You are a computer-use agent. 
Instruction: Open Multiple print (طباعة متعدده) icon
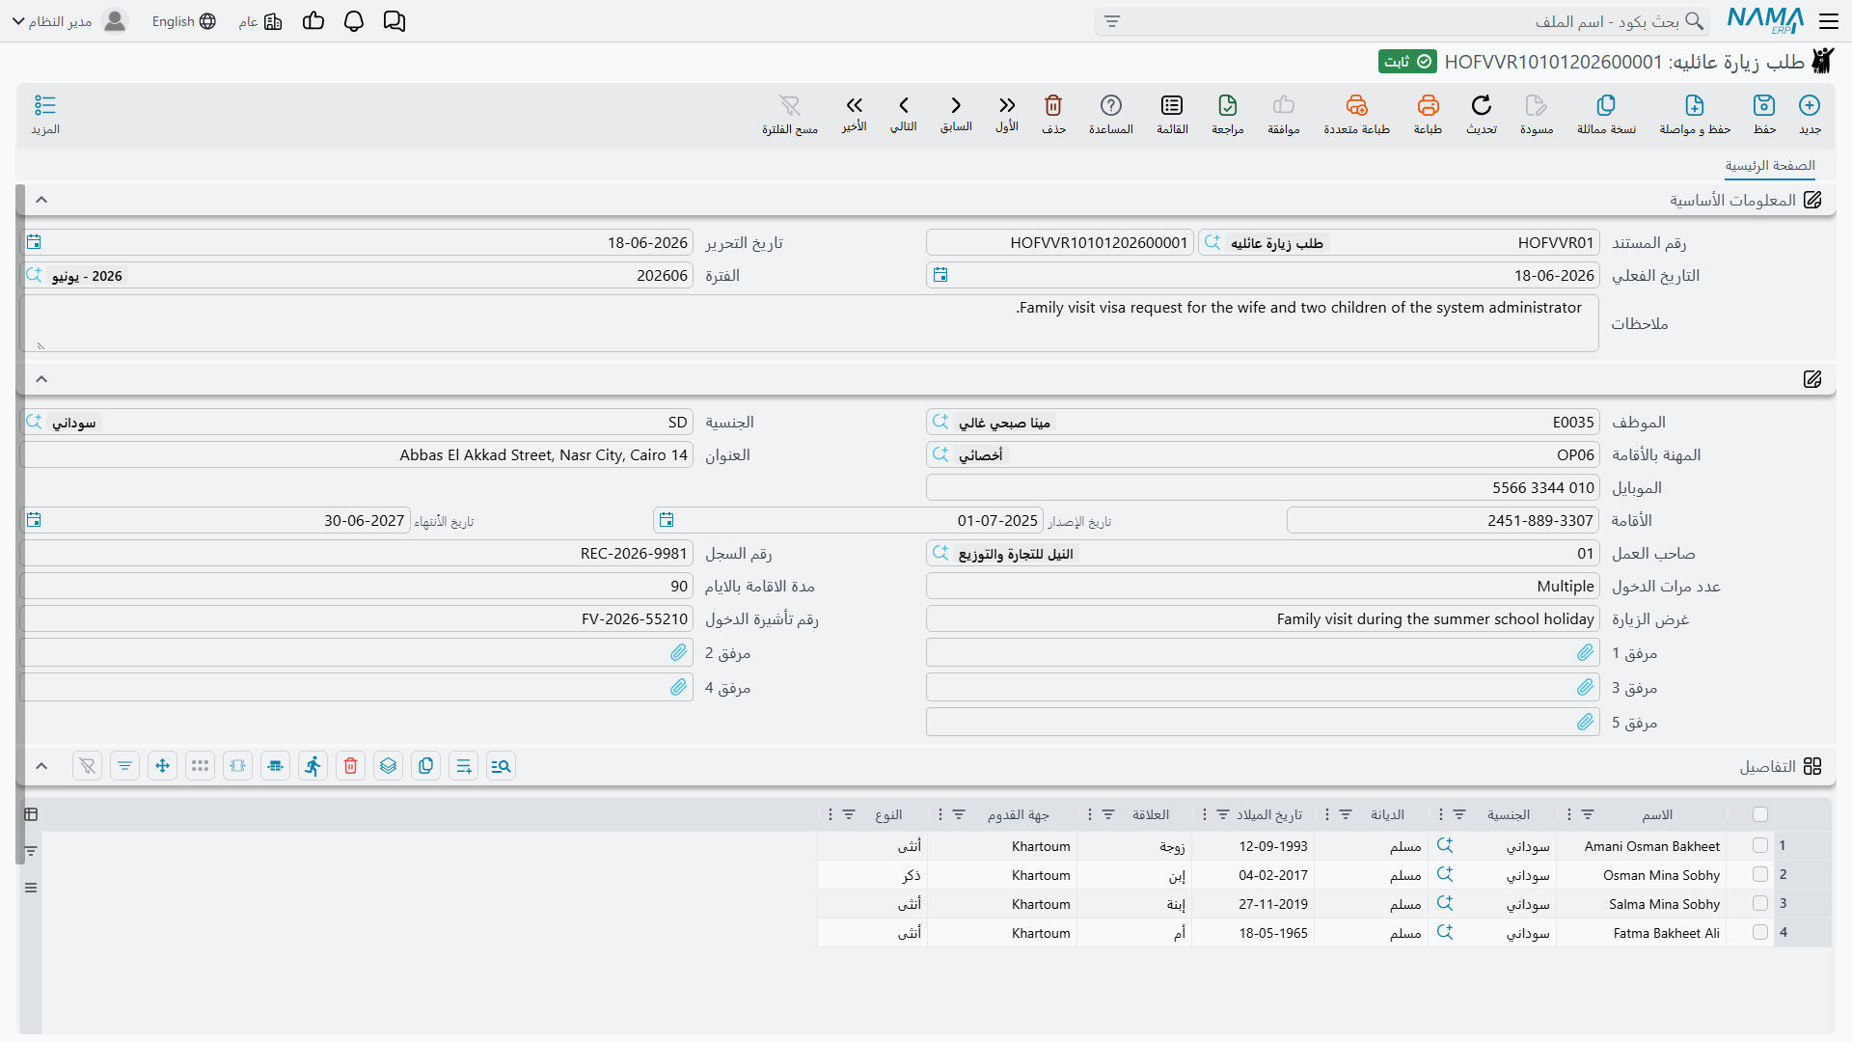1356,105
